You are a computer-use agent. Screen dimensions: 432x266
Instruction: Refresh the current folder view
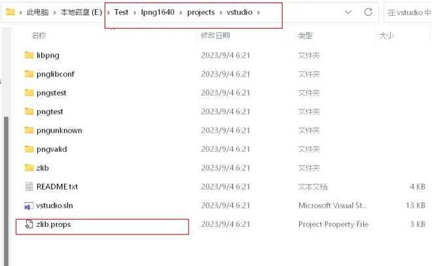point(369,12)
